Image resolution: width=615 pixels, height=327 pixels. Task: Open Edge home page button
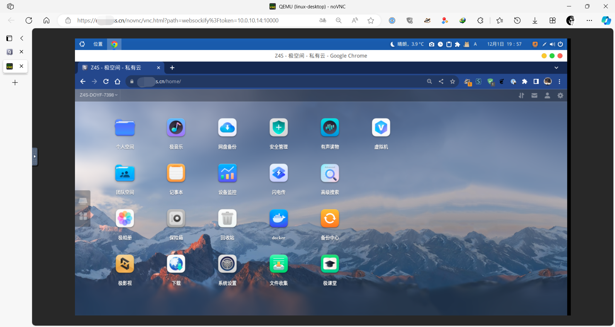tap(46, 21)
